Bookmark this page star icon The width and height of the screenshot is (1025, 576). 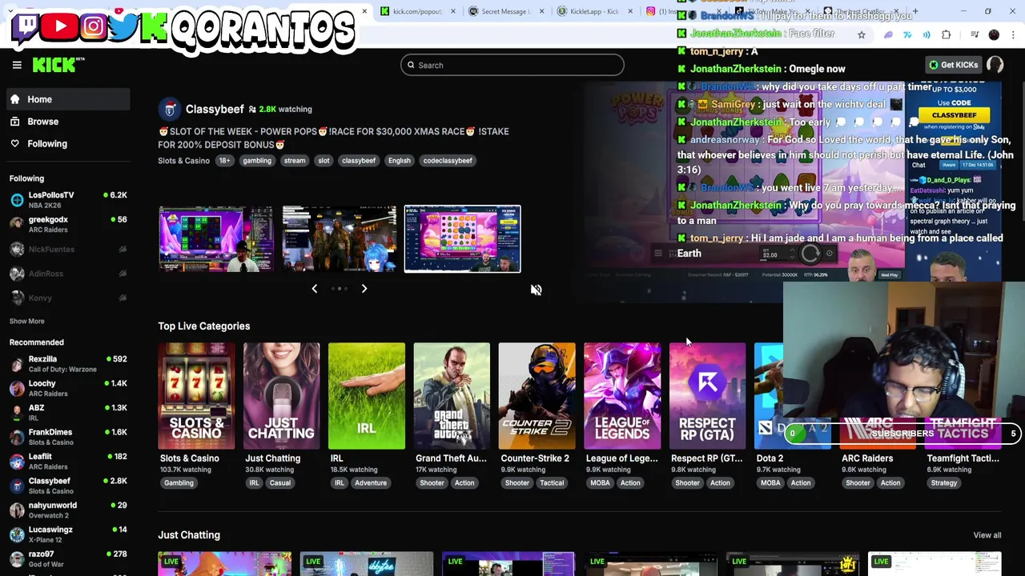point(862,35)
